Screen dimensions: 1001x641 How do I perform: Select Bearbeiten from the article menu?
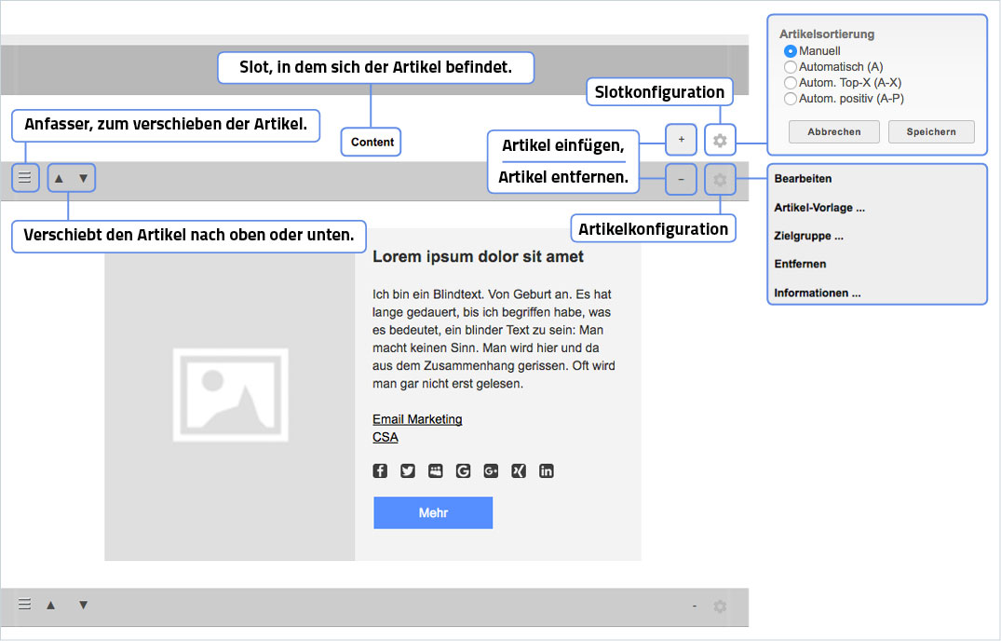tap(803, 178)
